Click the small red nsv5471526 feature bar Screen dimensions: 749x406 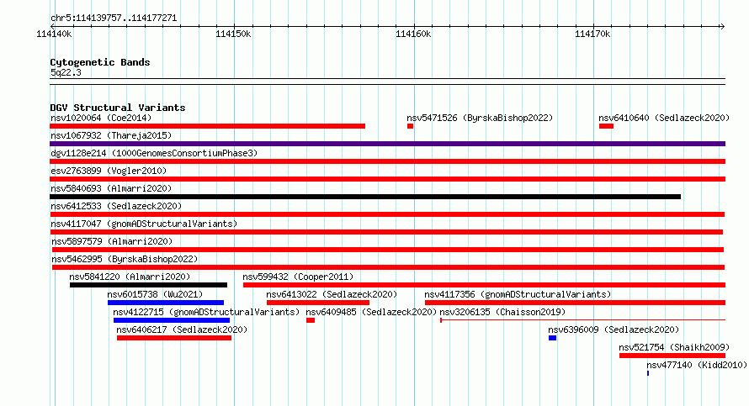point(411,126)
